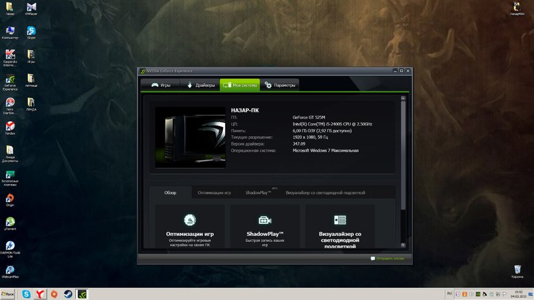Switch to Оптимизации игр sub-tab
Viewport: 534px width, 300px height.
(214, 192)
